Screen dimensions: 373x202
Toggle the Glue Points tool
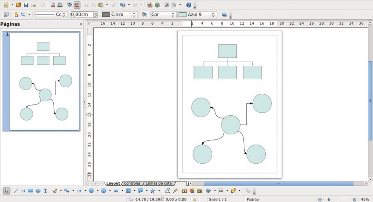pos(175,191)
